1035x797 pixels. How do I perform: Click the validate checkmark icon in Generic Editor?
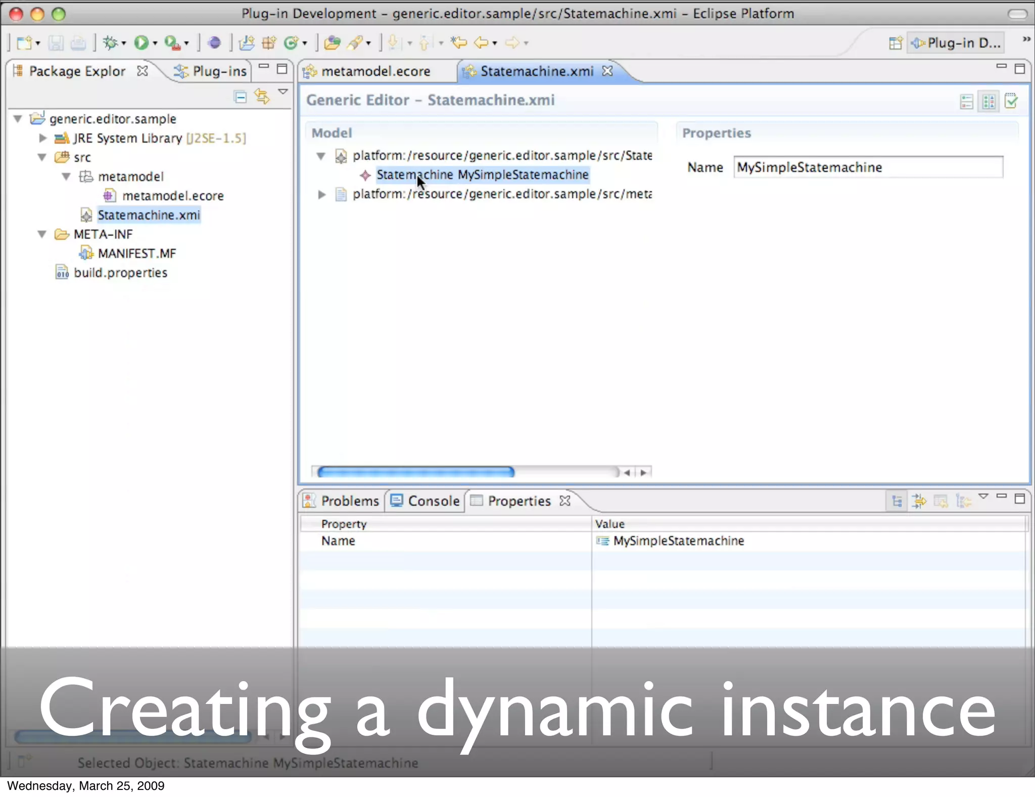coord(1011,101)
